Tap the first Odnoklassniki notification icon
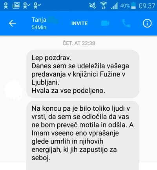The height and width of the screenshot is (170, 157). 6,5
